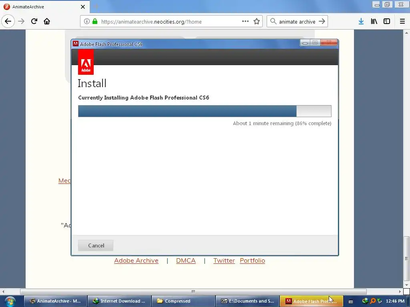The image size is (410, 307).
Task: Click the page vertical scrollbar thumb
Action: [x=406, y=258]
